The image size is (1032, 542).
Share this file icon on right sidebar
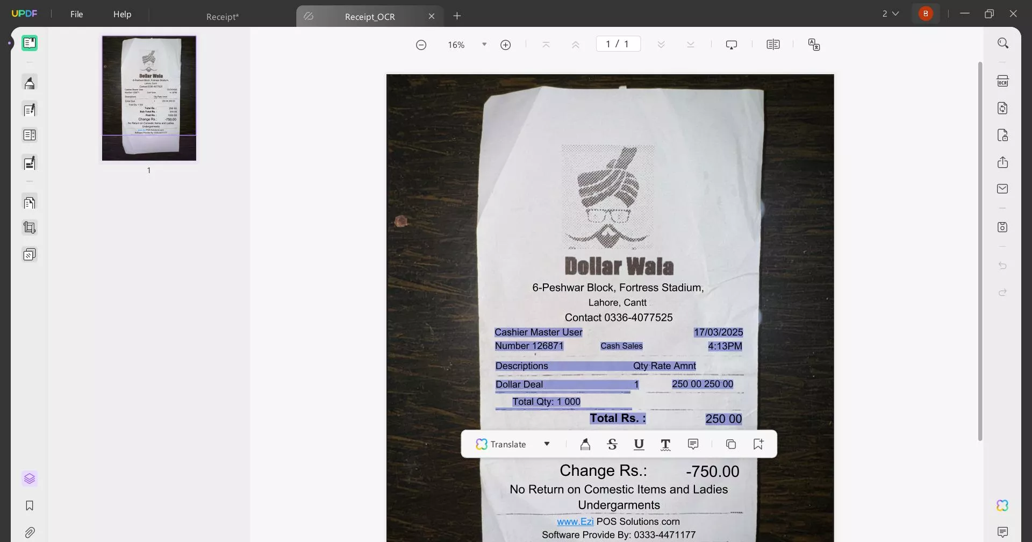(1003, 162)
